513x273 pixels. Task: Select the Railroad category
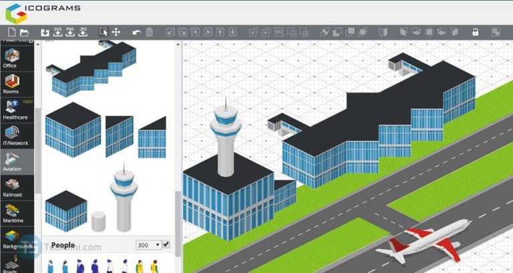[x=12, y=187]
